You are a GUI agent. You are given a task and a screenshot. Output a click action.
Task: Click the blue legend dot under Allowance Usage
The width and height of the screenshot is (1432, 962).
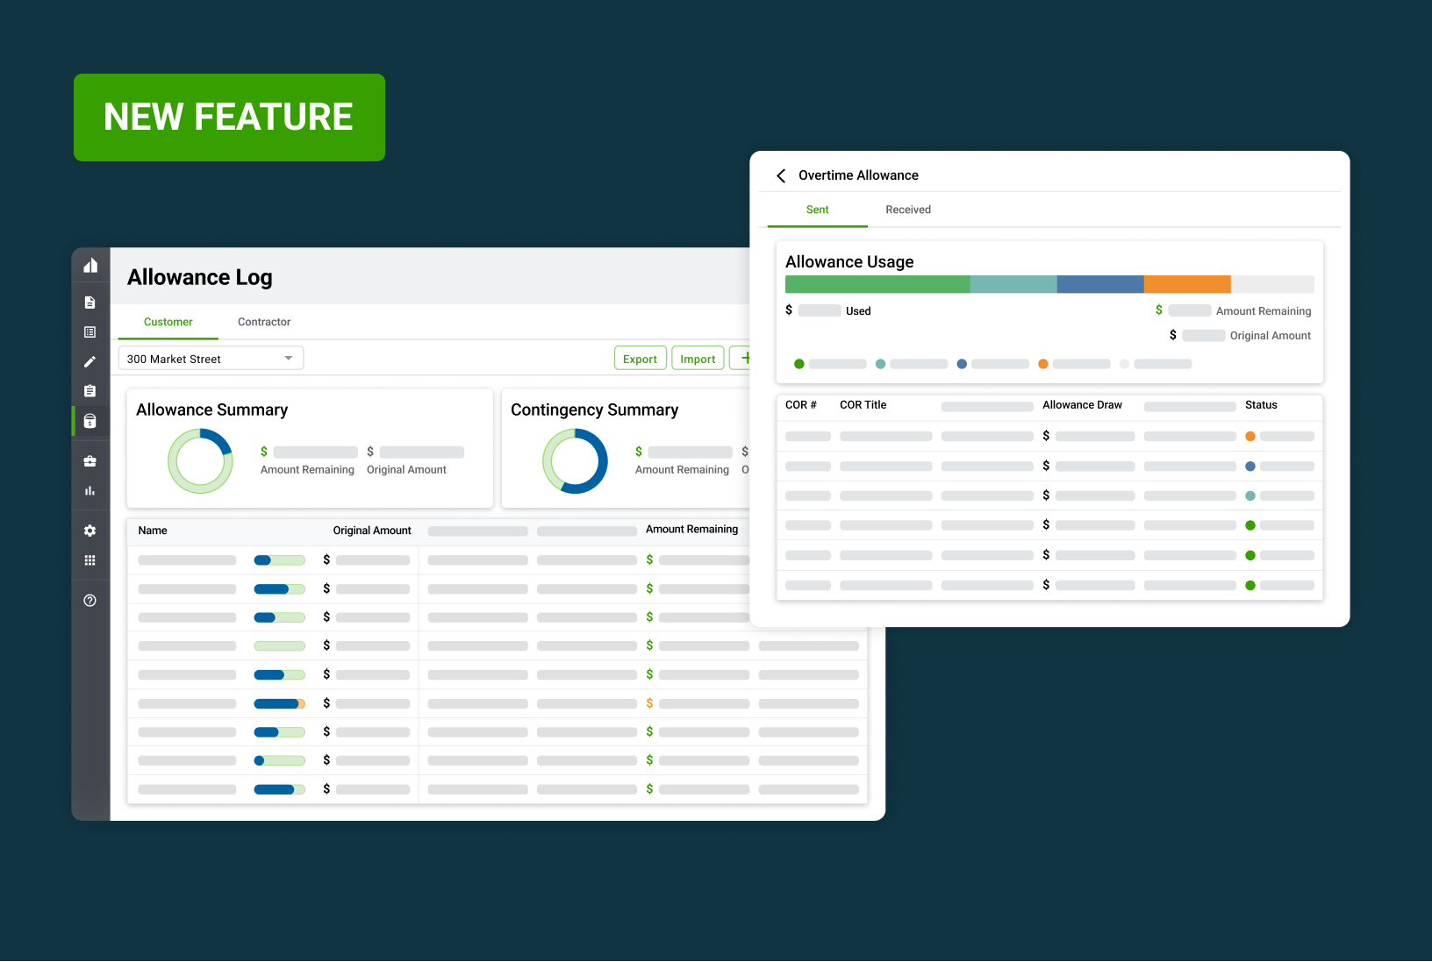(962, 364)
